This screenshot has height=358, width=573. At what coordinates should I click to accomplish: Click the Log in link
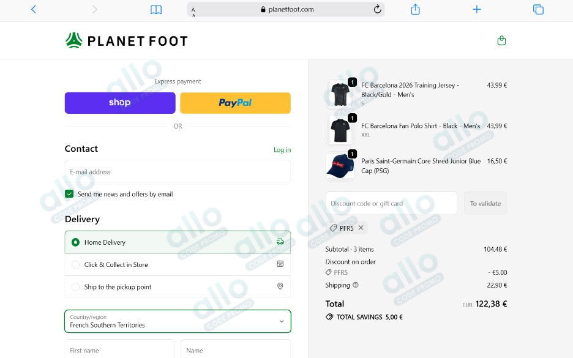point(282,149)
